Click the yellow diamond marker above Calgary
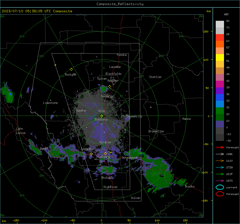The height and width of the screenshot is (224, 240). (x=105, y=153)
